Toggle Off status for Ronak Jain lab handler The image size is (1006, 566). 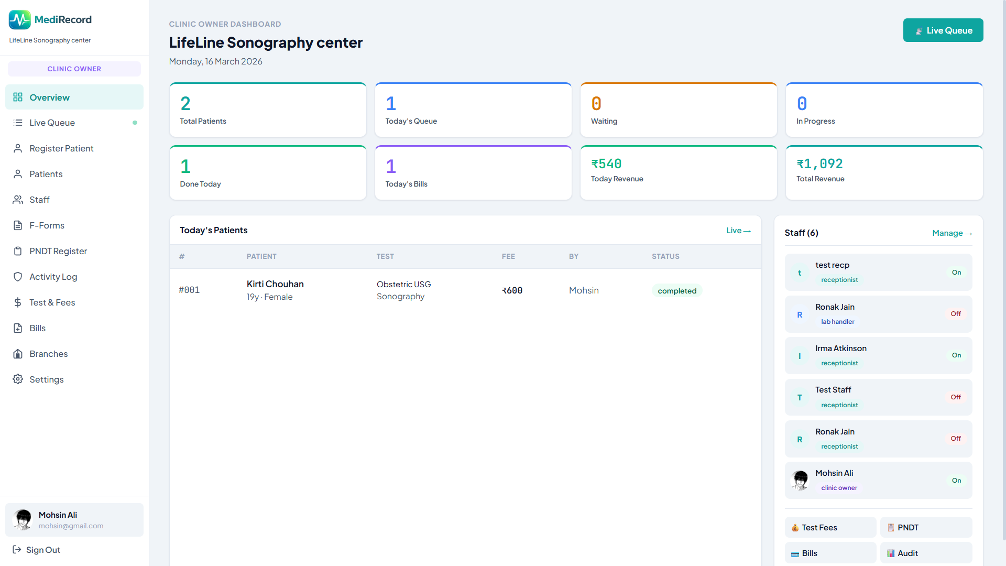956,314
